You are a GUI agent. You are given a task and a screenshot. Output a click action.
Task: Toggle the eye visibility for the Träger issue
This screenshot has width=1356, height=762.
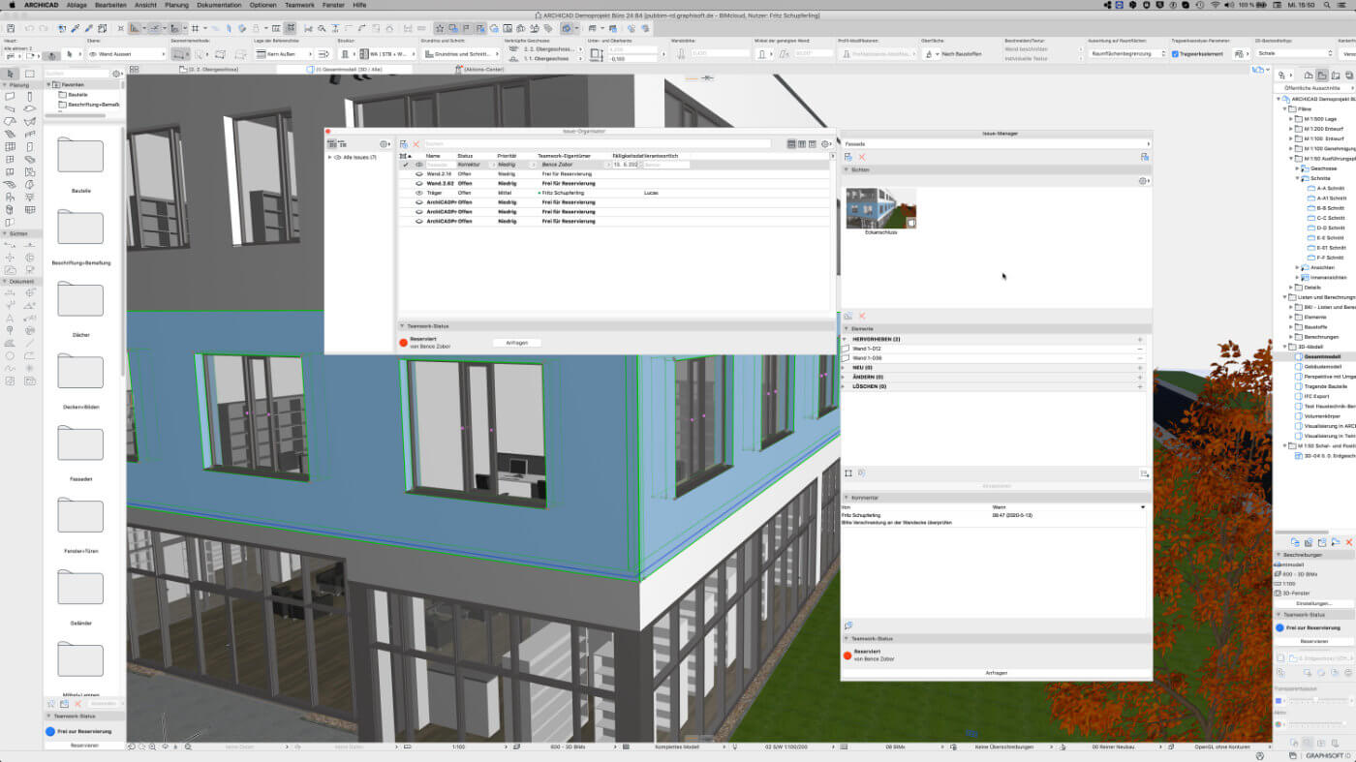point(419,193)
